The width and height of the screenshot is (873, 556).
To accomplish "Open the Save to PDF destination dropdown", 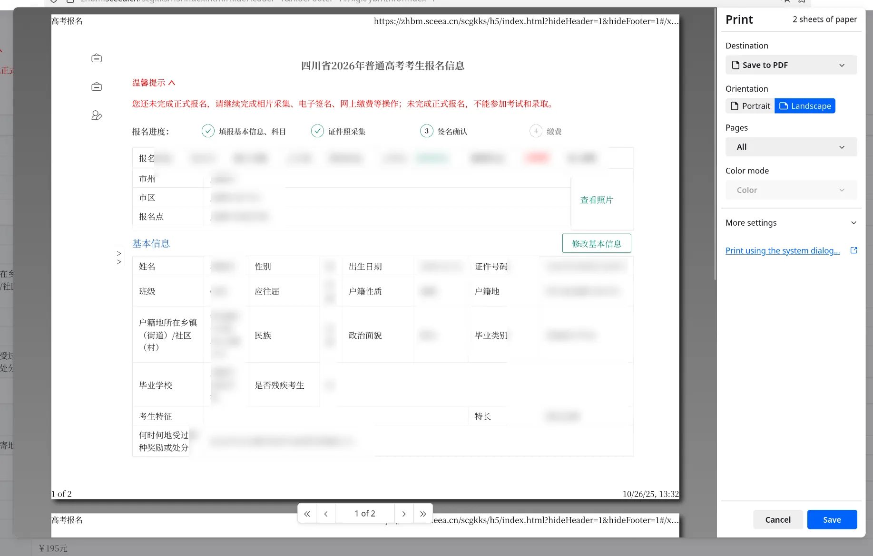I will point(791,65).
